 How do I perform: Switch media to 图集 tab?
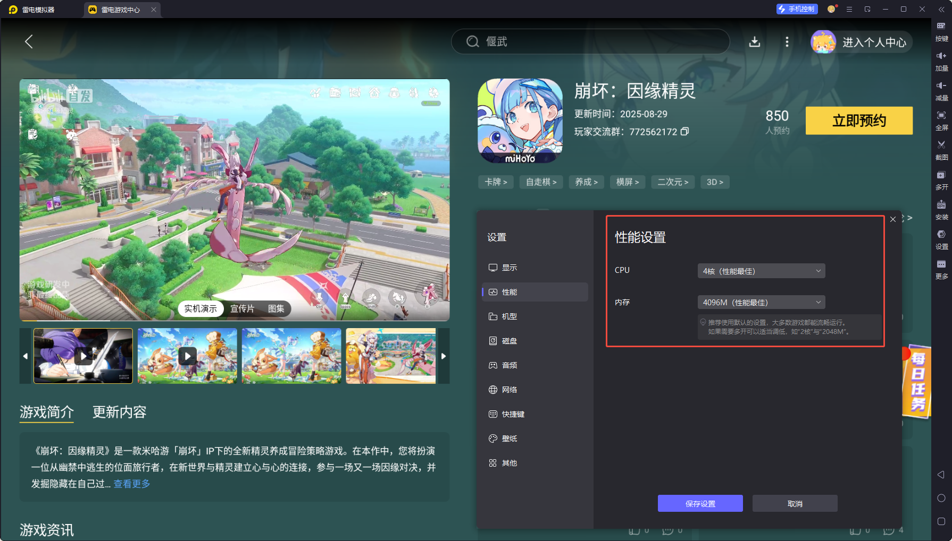coord(276,308)
